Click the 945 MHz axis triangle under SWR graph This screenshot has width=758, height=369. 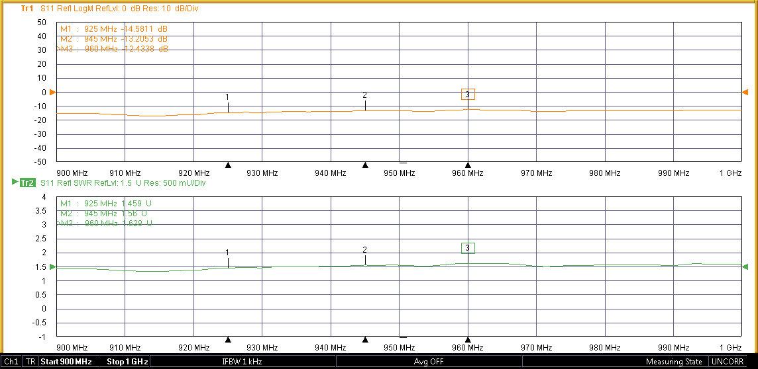[x=366, y=340]
